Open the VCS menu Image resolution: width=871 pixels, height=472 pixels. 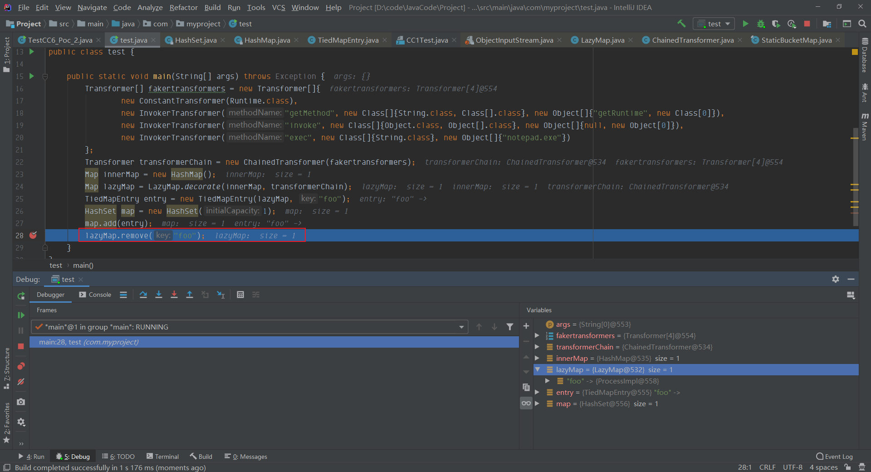(279, 7)
